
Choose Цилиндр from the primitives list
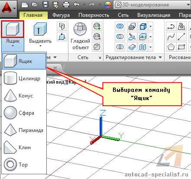24,79
